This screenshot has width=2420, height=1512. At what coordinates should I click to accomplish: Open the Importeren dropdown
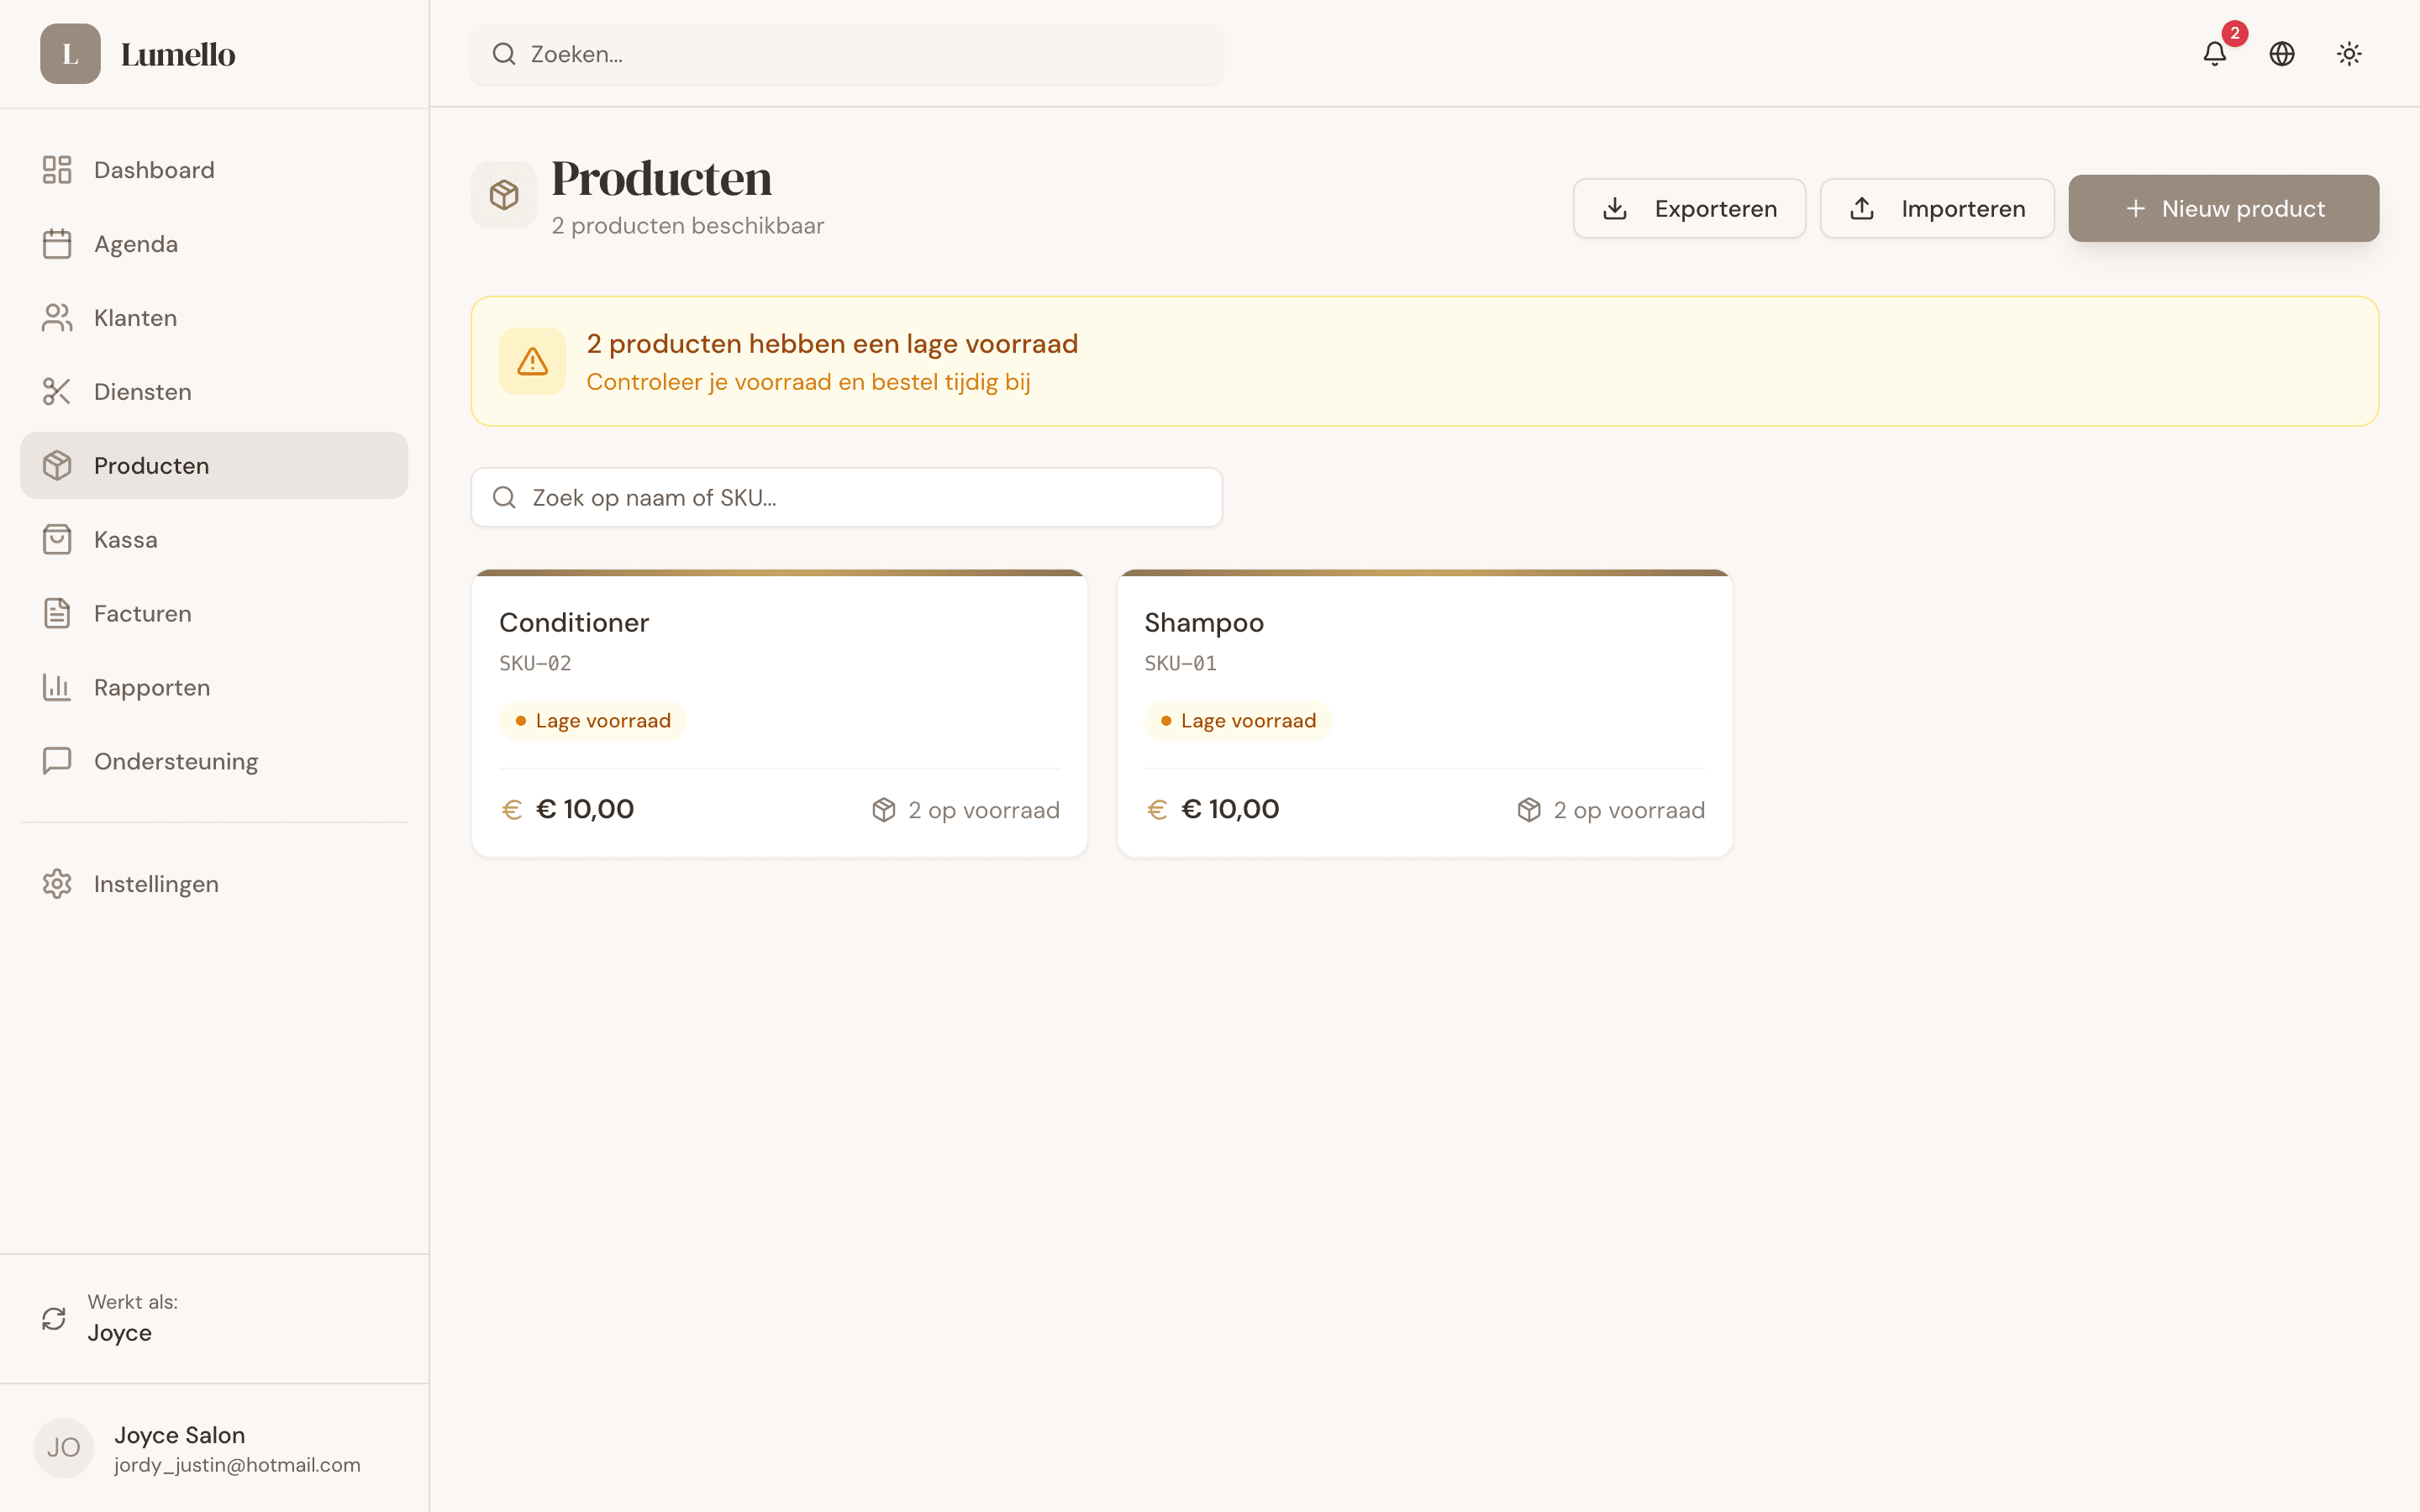tap(1937, 208)
